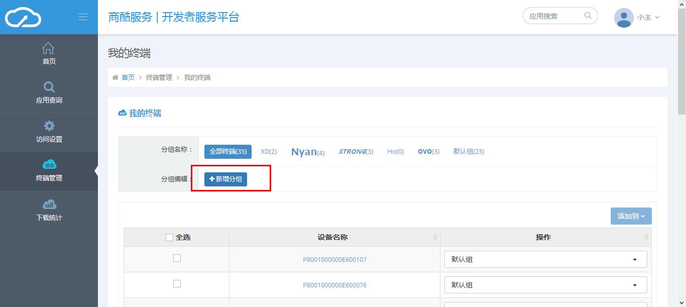Click the user avatar icon
Screen dimensions: 686x307
[624, 18]
